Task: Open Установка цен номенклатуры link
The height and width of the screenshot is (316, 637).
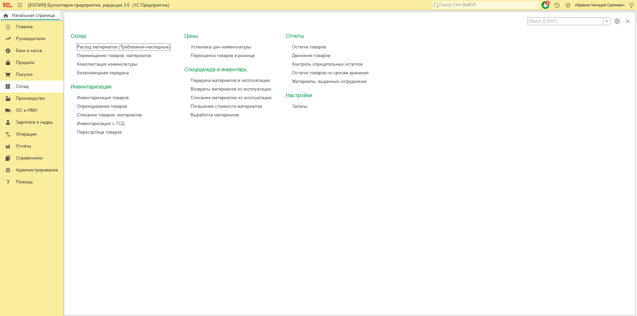Action: (221, 47)
